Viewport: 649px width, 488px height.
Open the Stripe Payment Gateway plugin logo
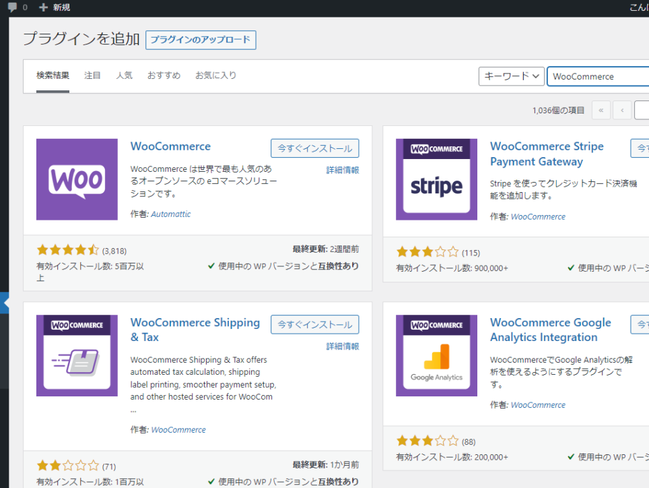coord(436,179)
